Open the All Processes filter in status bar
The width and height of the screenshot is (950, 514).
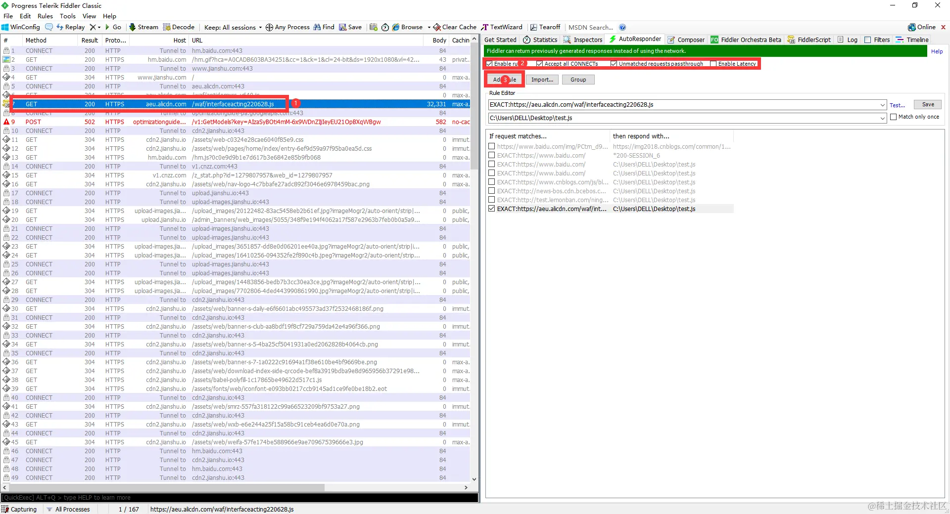[68, 509]
